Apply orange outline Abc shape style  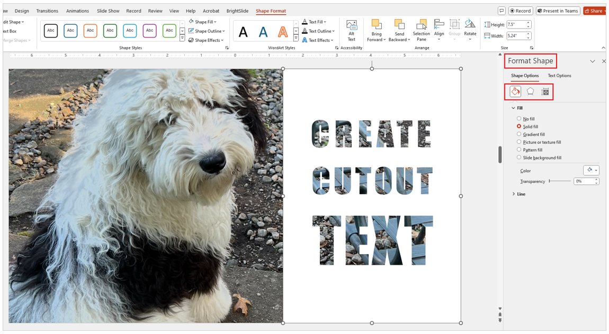pyautogui.click(x=90, y=31)
